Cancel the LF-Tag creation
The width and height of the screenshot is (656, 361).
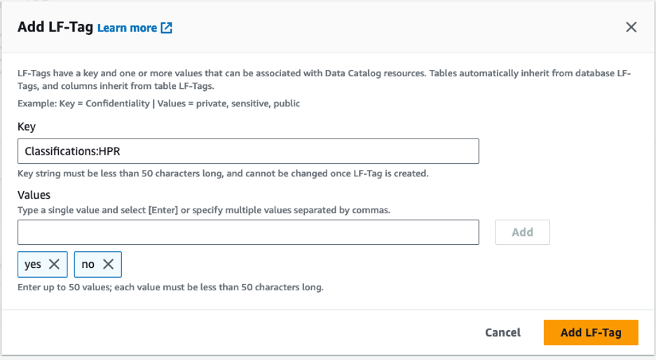(503, 332)
